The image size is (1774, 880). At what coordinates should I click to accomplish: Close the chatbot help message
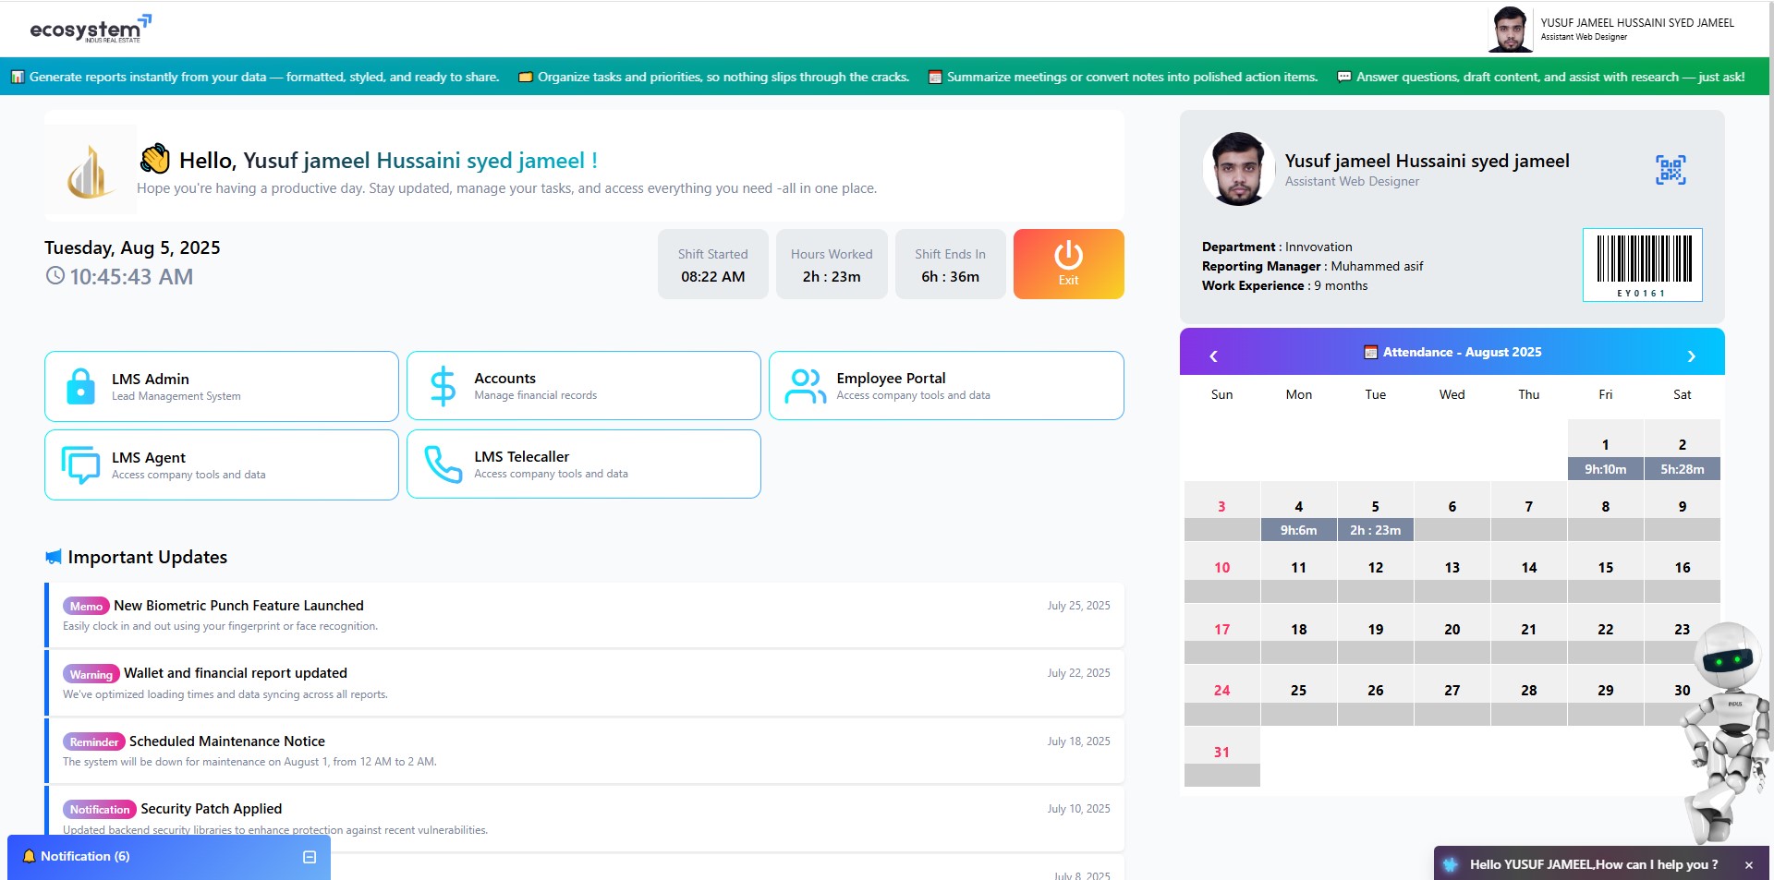tap(1748, 865)
